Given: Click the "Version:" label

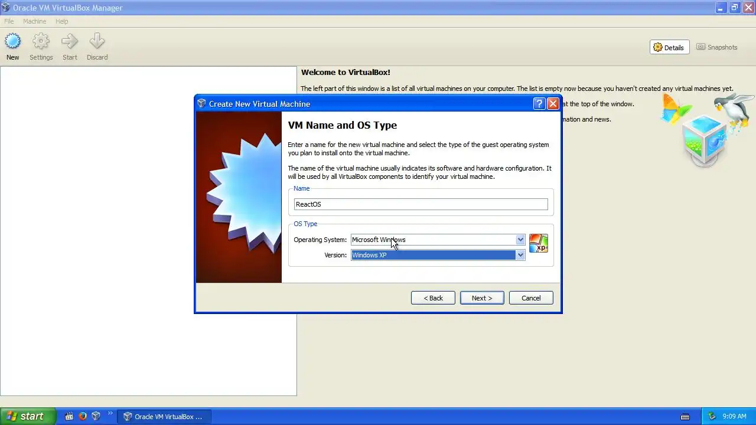Looking at the screenshot, I should (335, 255).
